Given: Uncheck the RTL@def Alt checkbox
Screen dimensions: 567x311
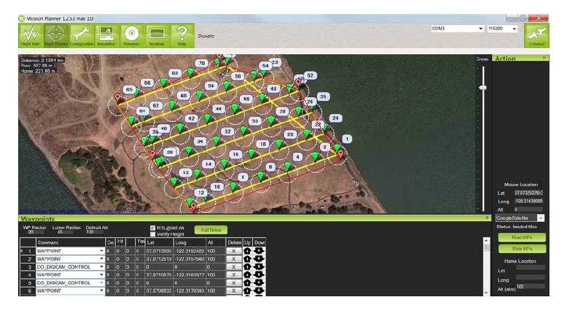Looking at the screenshot, I should (x=153, y=228).
